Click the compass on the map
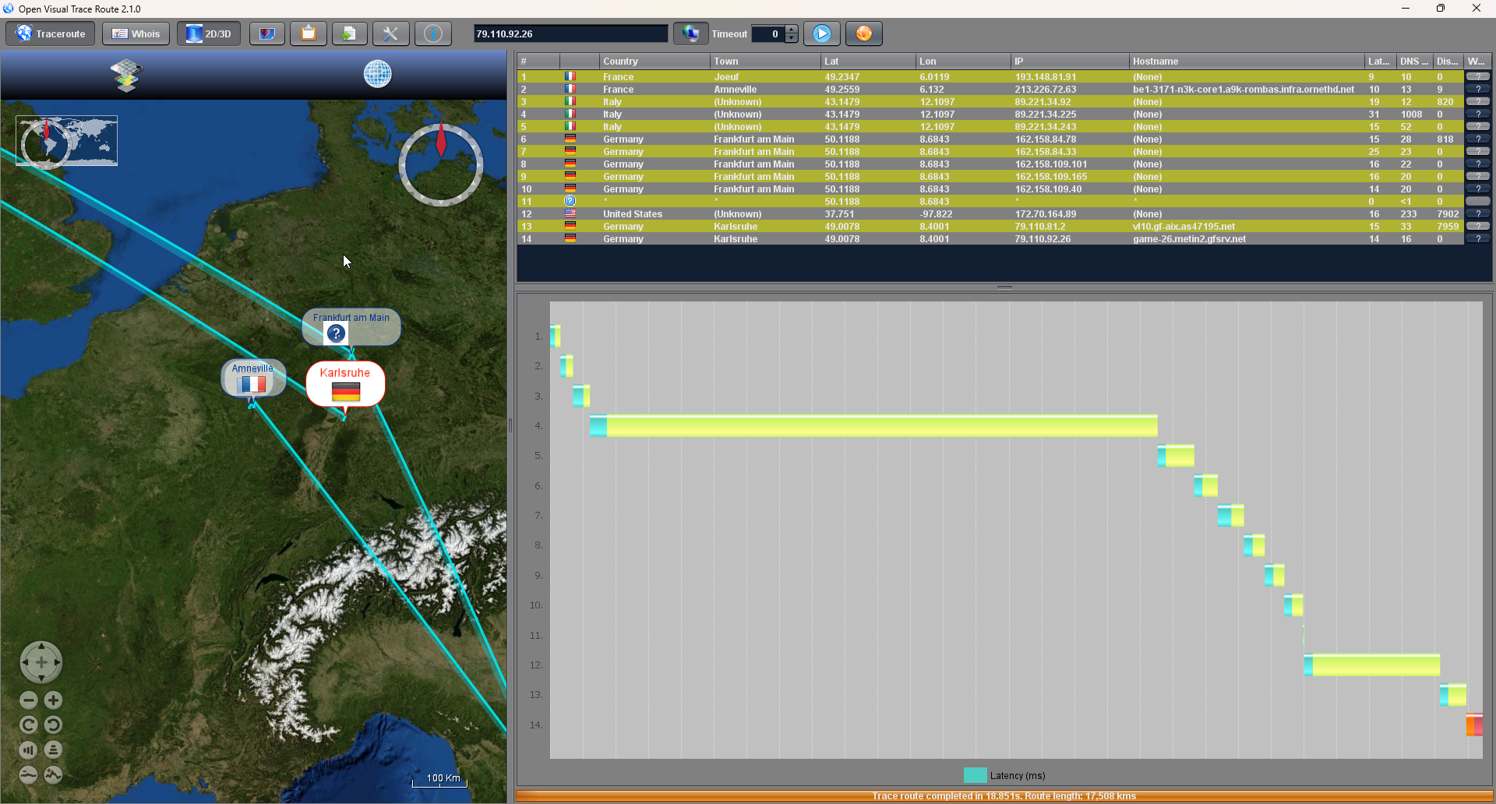The width and height of the screenshot is (1496, 804). click(441, 164)
